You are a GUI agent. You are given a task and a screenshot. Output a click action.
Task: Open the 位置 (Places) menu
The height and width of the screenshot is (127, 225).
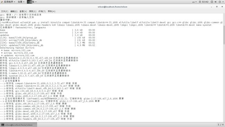pos(21,2)
